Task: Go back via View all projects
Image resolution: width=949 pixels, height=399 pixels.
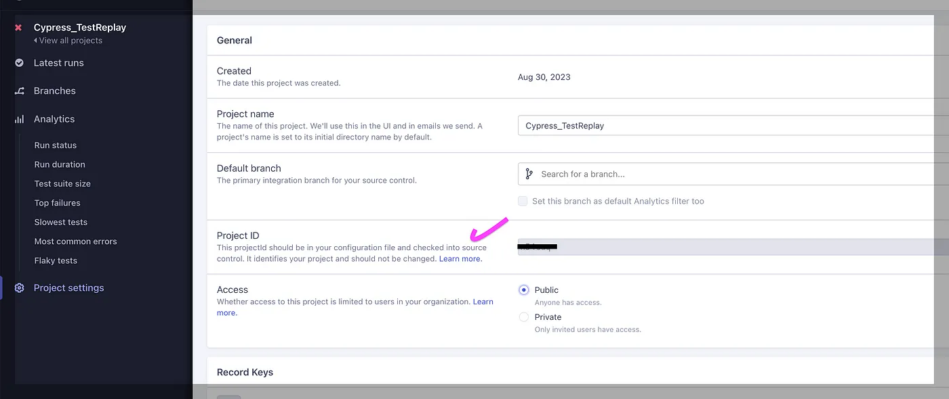Action: [x=68, y=41]
